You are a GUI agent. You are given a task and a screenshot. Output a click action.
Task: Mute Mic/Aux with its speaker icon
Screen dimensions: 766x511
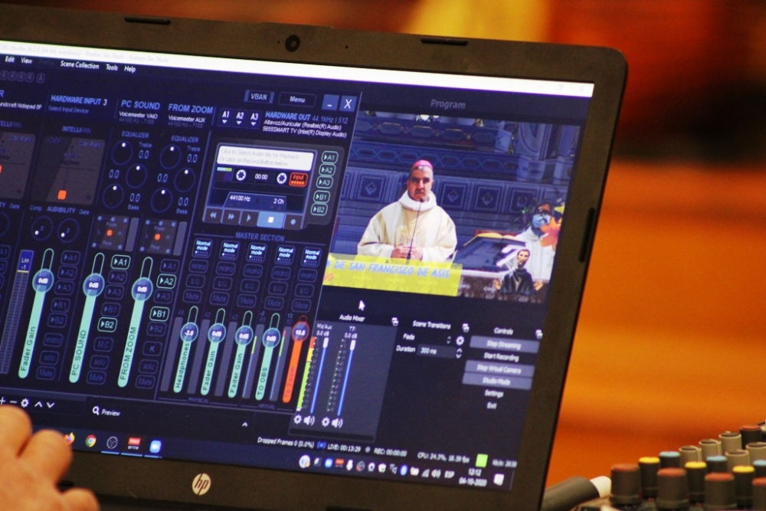pyautogui.click(x=309, y=420)
